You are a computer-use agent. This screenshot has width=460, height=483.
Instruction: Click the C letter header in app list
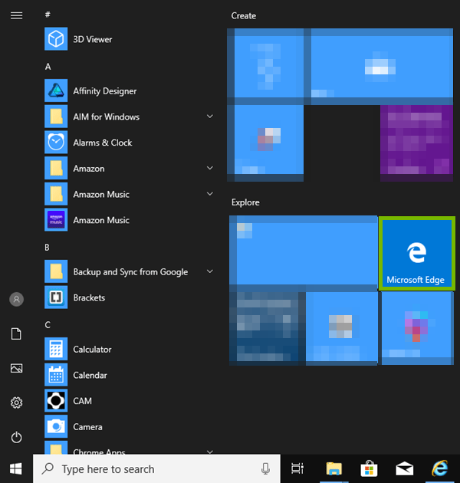click(x=48, y=325)
